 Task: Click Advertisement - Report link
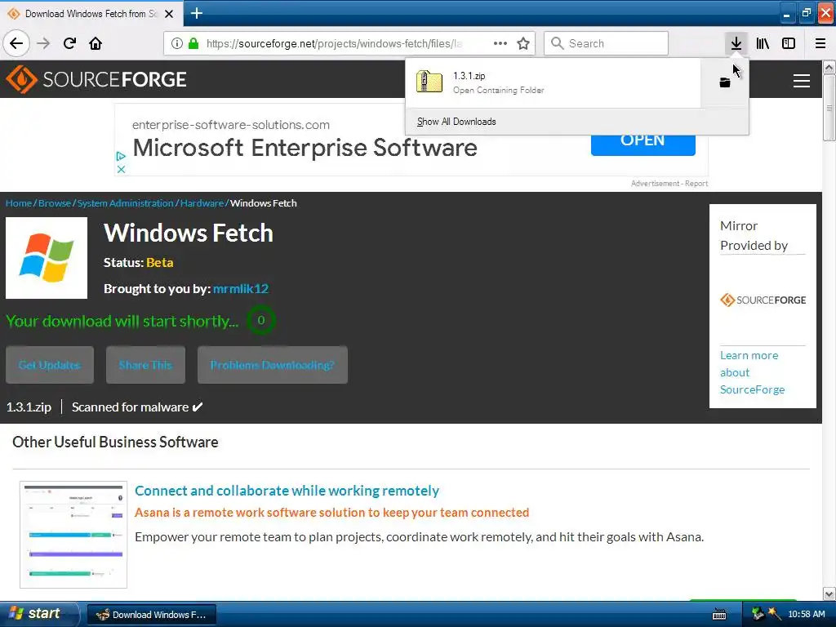pyautogui.click(x=669, y=184)
